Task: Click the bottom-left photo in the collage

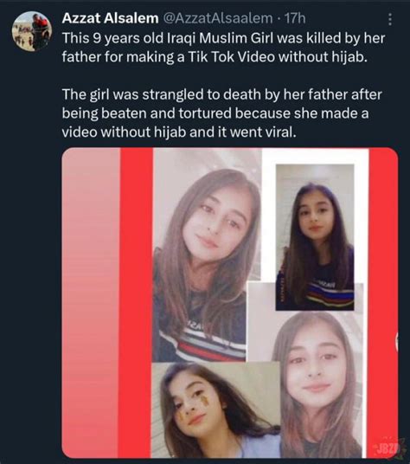Action: (x=215, y=409)
